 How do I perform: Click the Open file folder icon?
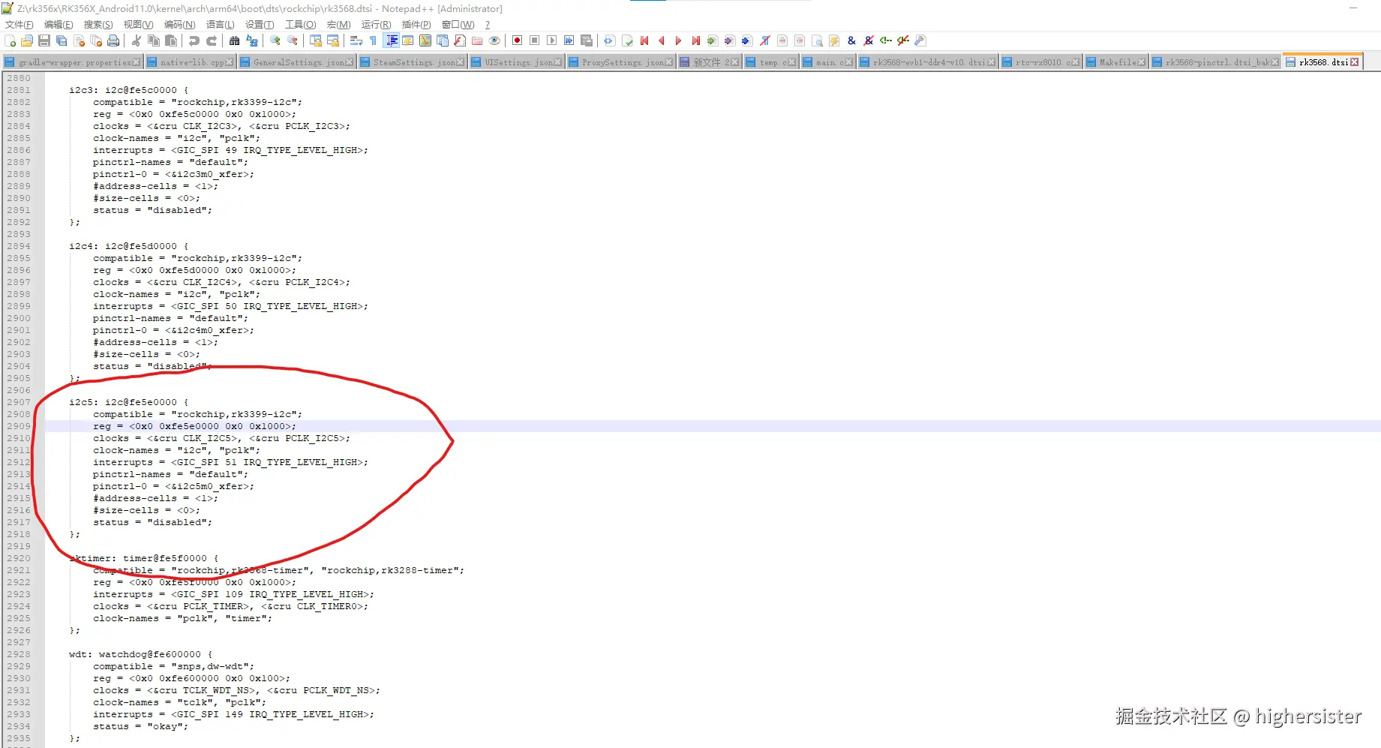[27, 41]
